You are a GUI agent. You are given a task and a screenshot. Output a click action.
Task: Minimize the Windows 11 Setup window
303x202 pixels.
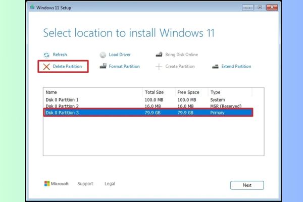[247, 8]
